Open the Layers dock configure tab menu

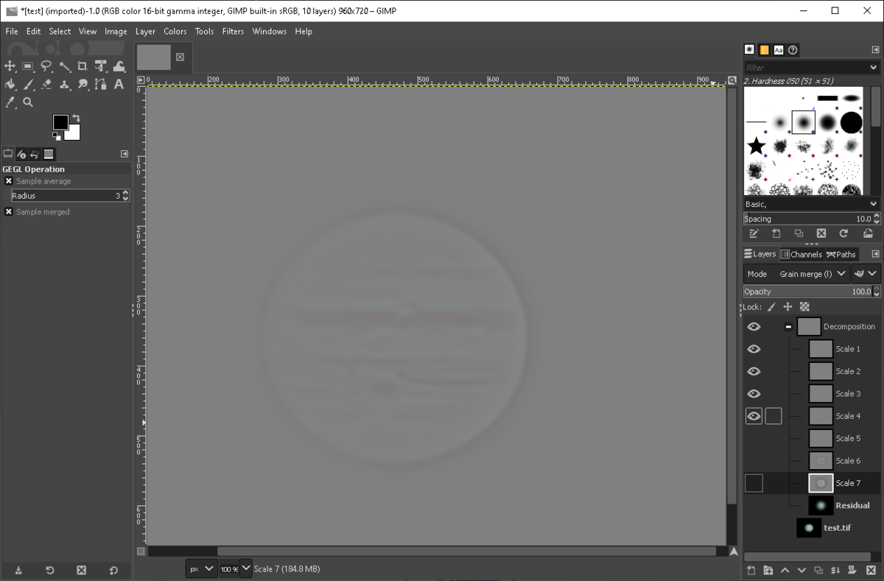pos(875,254)
